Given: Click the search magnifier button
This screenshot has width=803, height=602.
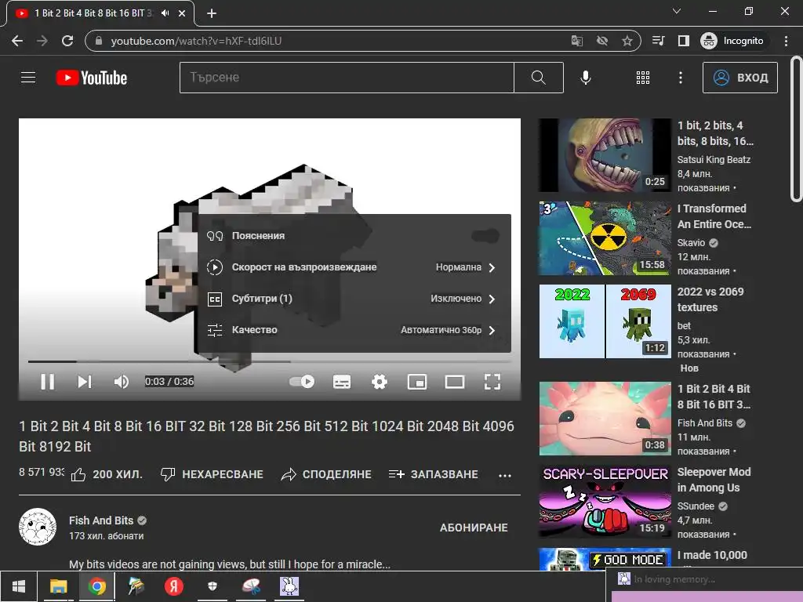Looking at the screenshot, I should click(x=538, y=78).
